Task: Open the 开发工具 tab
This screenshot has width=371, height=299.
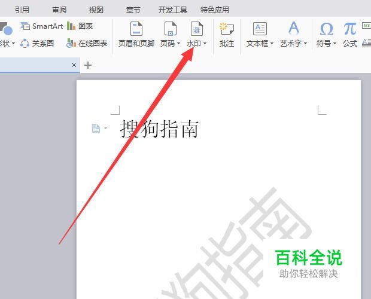Action: point(173,10)
